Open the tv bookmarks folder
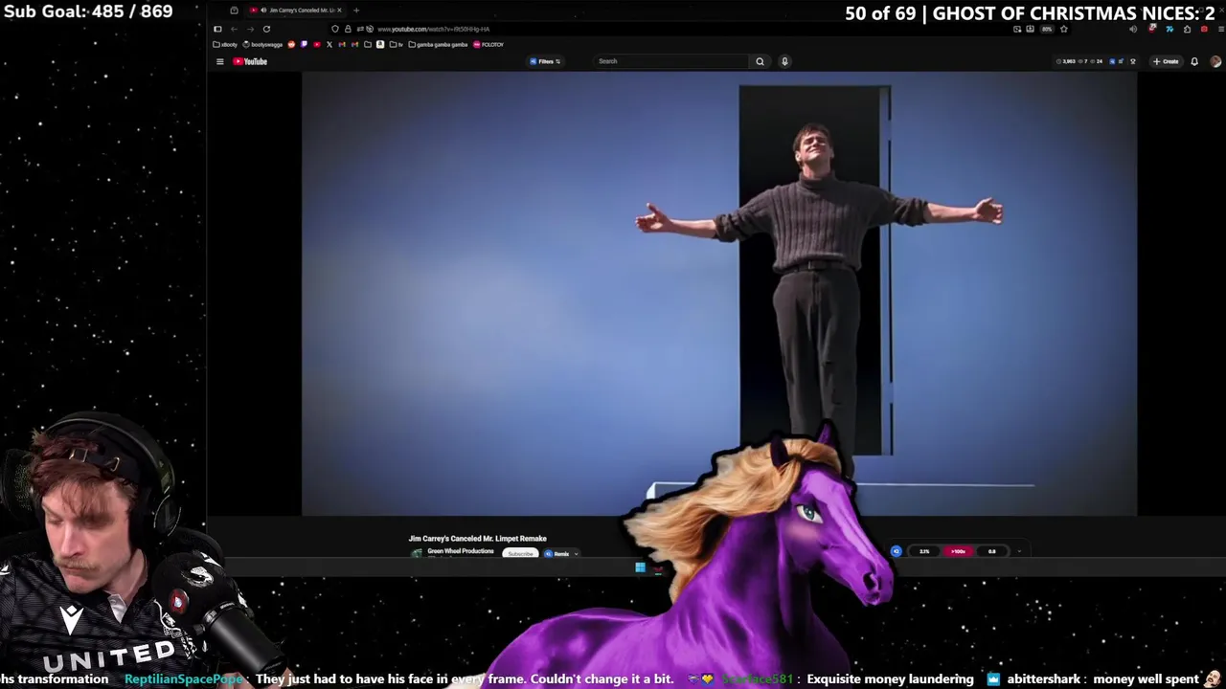This screenshot has height=689, width=1226. point(397,44)
